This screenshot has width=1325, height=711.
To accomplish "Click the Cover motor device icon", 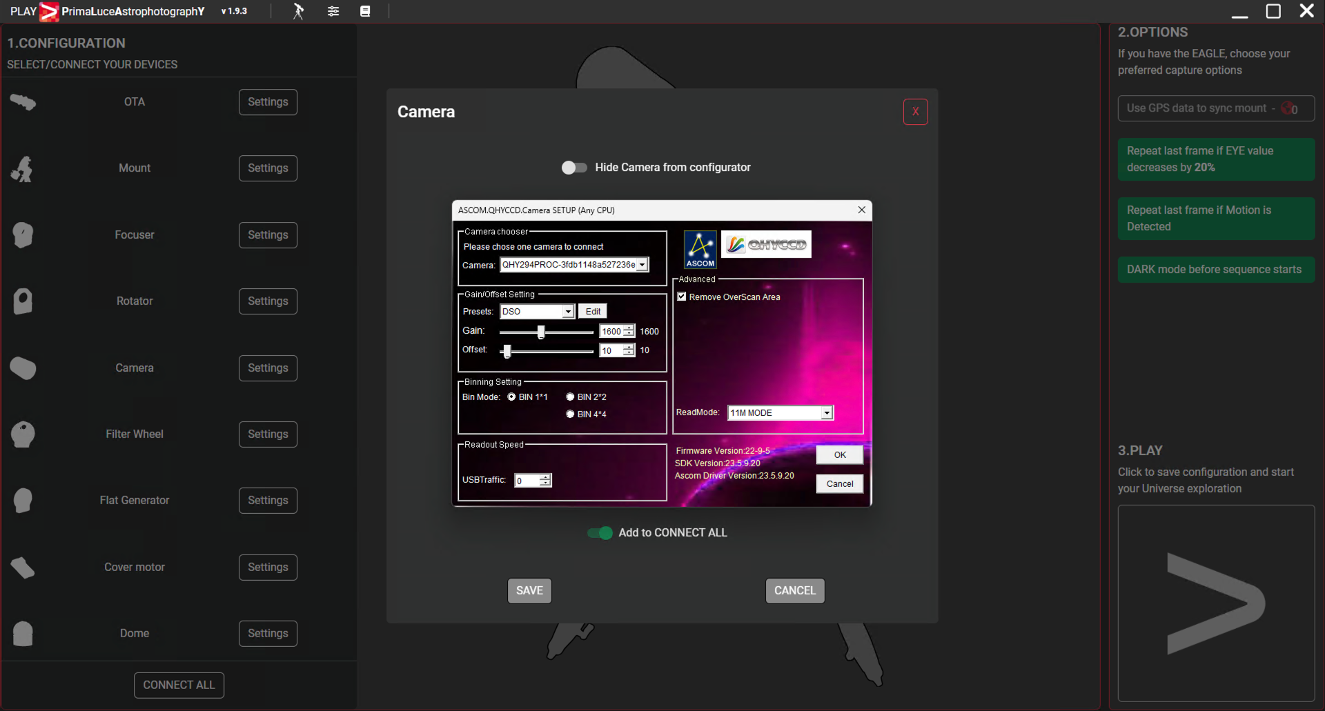I will coord(23,568).
